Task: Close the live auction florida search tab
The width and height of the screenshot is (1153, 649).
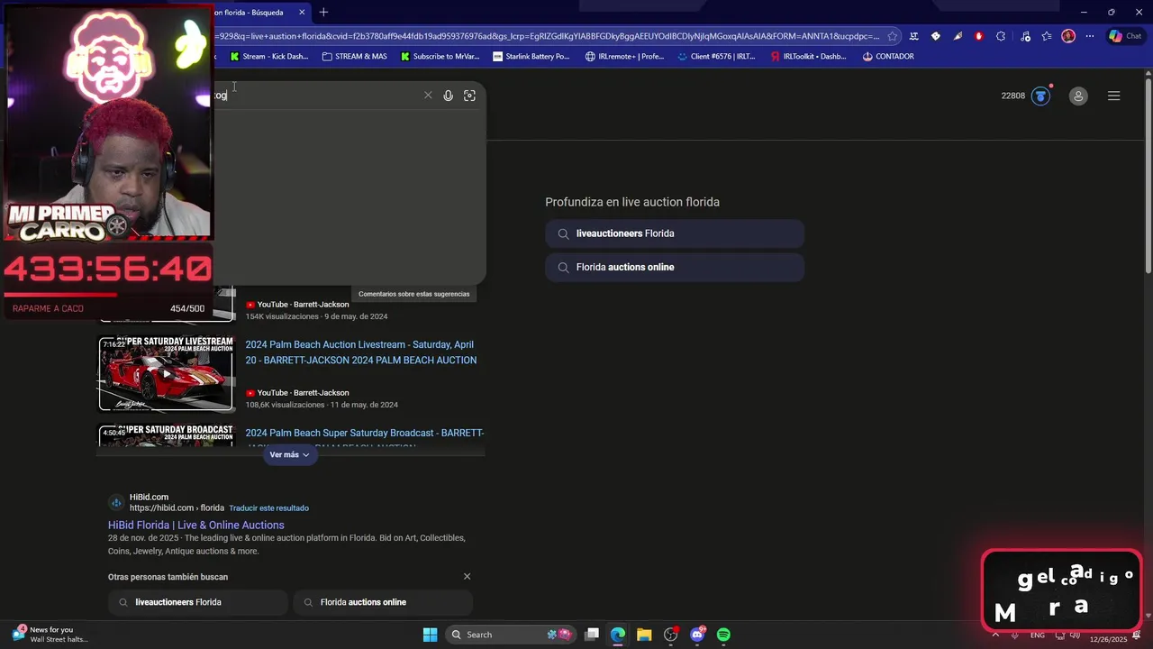Action: [302, 12]
